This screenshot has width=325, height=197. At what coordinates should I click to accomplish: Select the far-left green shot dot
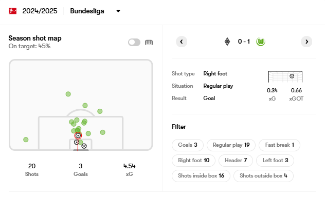coord(26,140)
